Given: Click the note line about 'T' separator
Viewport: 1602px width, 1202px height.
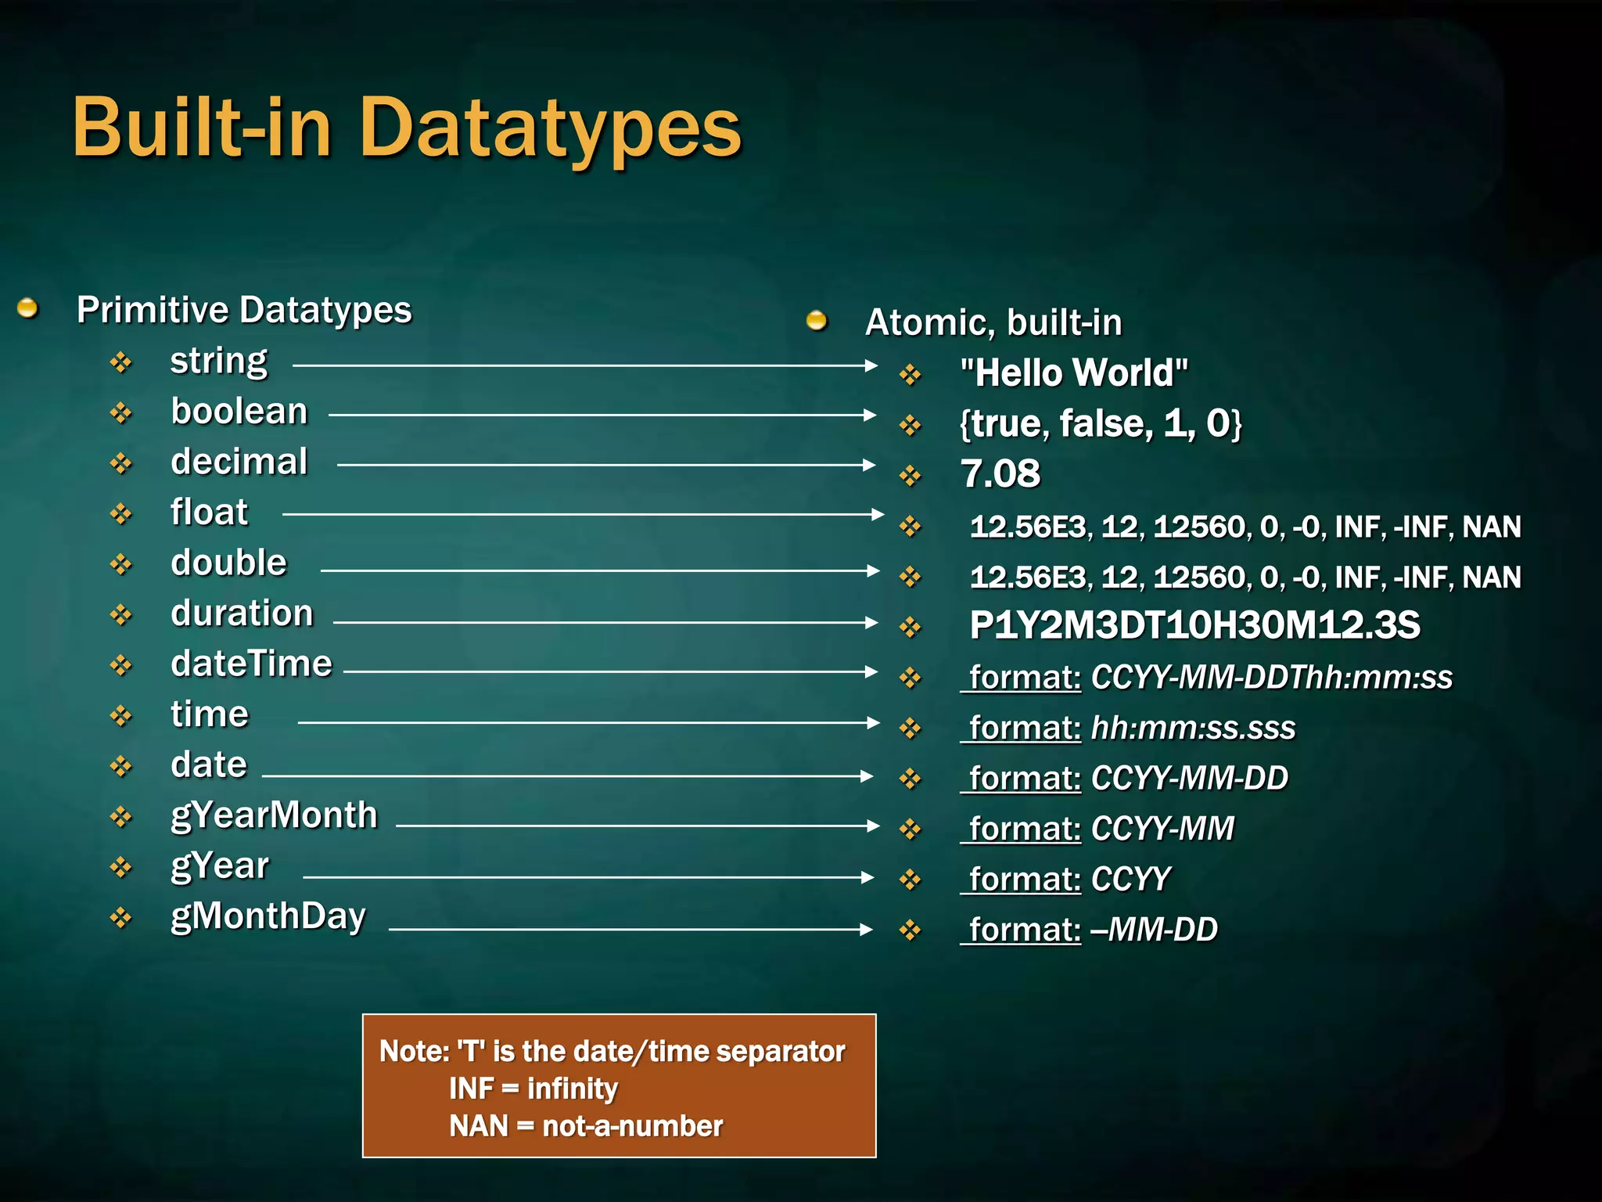Looking at the screenshot, I should pos(612,1052).
